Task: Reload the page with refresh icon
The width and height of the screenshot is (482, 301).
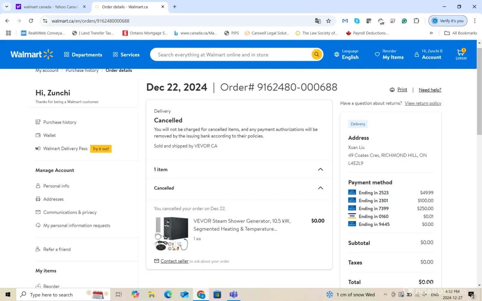Action: pos(31,21)
